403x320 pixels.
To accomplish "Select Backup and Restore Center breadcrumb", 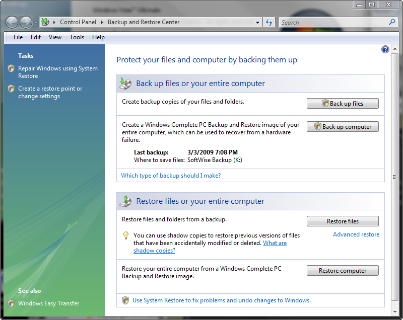I will pos(144,22).
